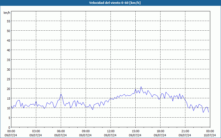Click the Y-axis label 35
Viewport: 221px width, 138px height.
(9, 60)
